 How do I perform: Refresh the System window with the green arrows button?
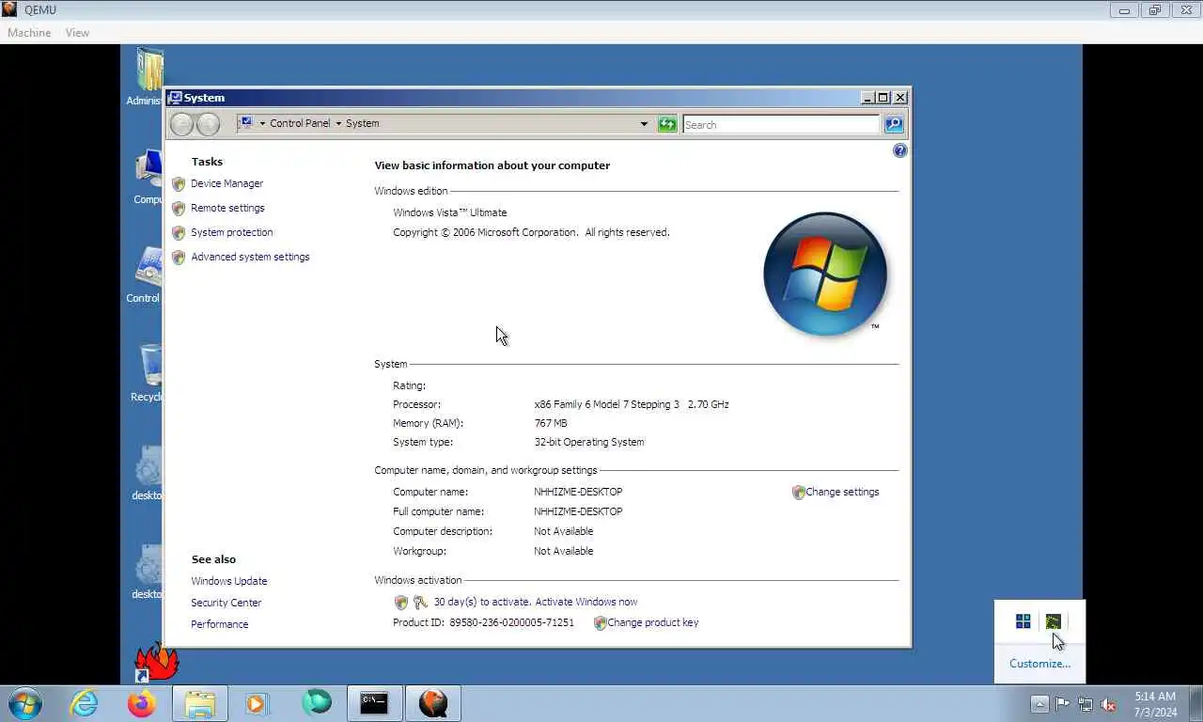pyautogui.click(x=667, y=124)
